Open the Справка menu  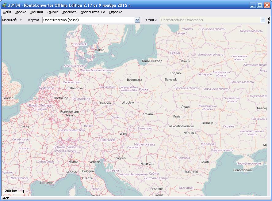coord(116,12)
